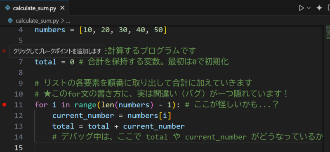This screenshot has width=330, height=152.
Task: Click the comment 'ここが怪しいかも...?' on line 11
Action: pyautogui.click(x=231, y=104)
